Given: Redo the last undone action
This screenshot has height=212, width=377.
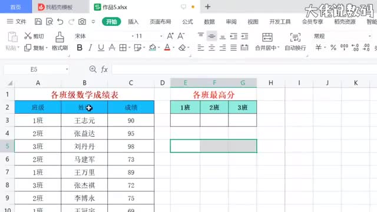Looking at the screenshot, I should click(x=71, y=22).
